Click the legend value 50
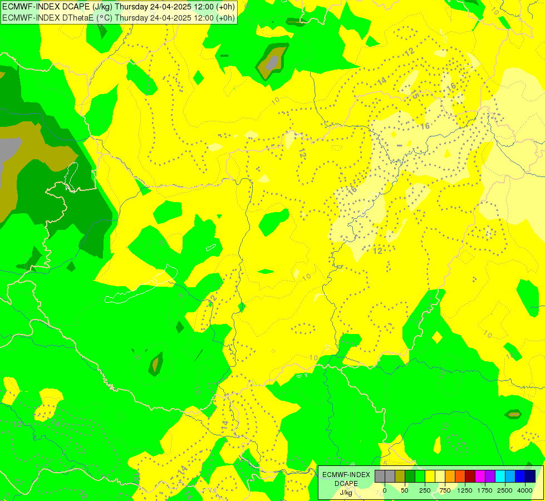The image size is (545, 501). tap(405, 490)
